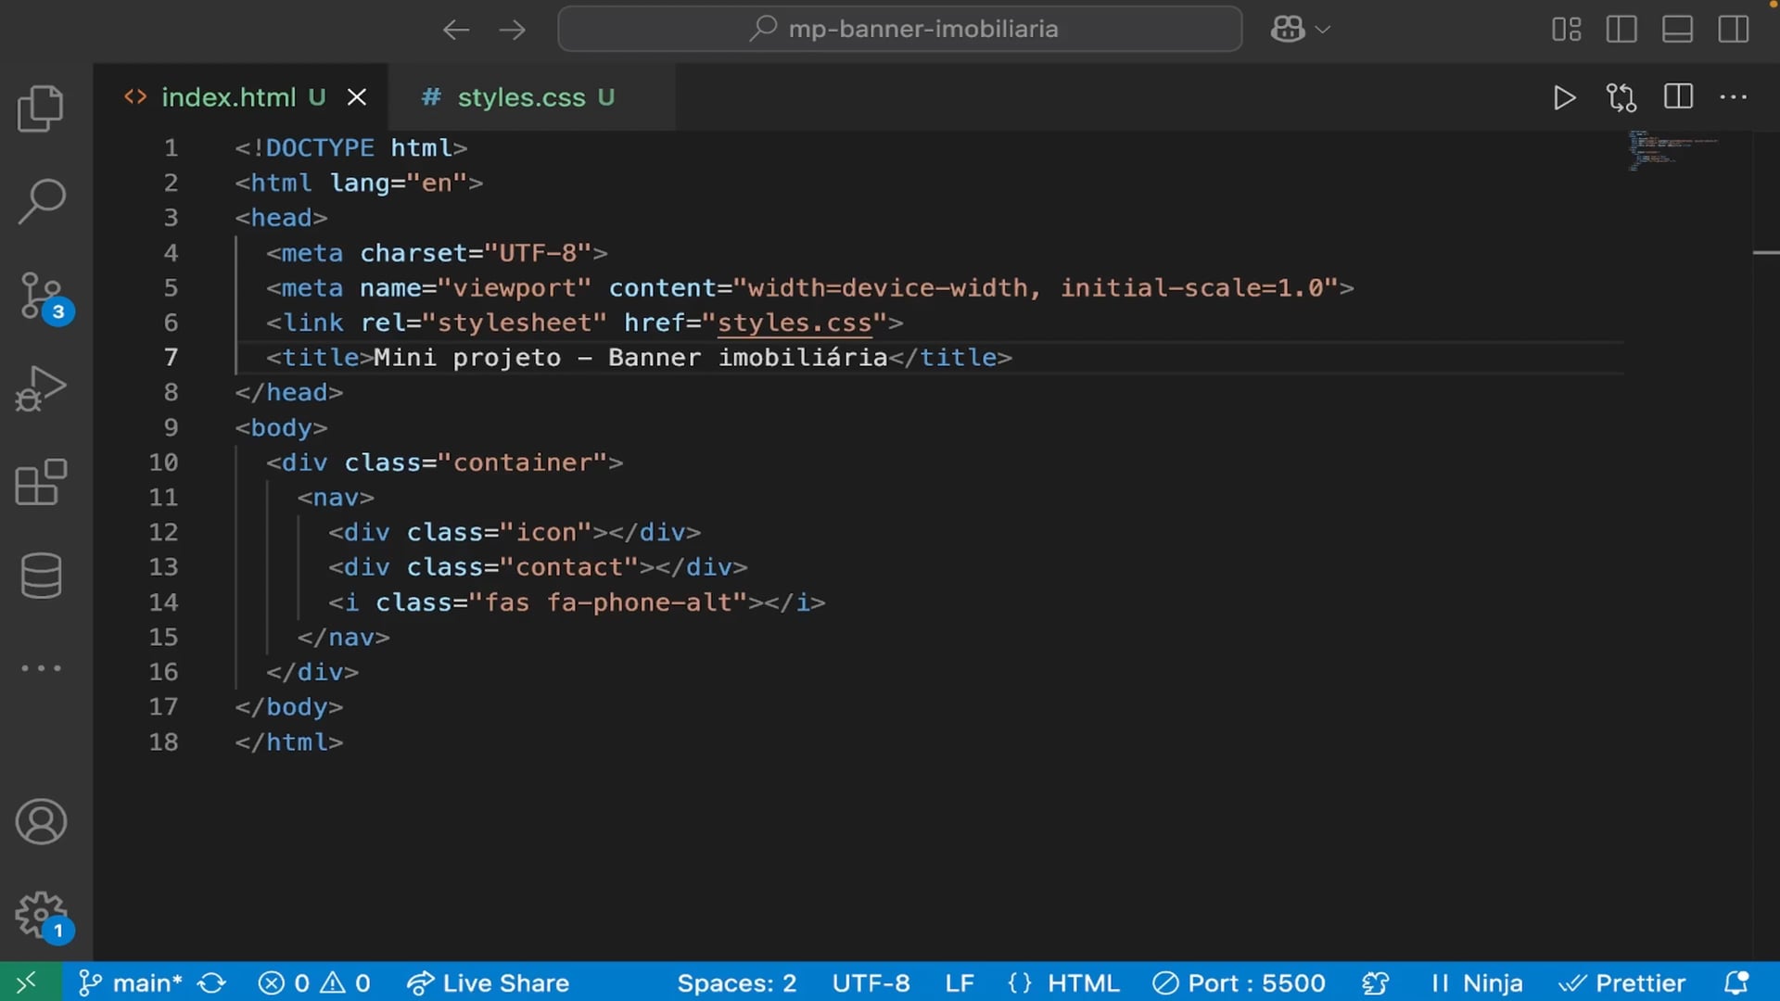1780x1001 pixels.
Task: Click the open changes compare icon
Action: (x=1621, y=97)
